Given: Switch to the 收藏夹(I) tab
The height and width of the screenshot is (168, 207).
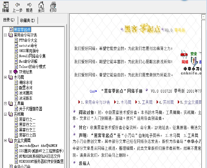Looking at the screenshot, I should coord(28,20).
